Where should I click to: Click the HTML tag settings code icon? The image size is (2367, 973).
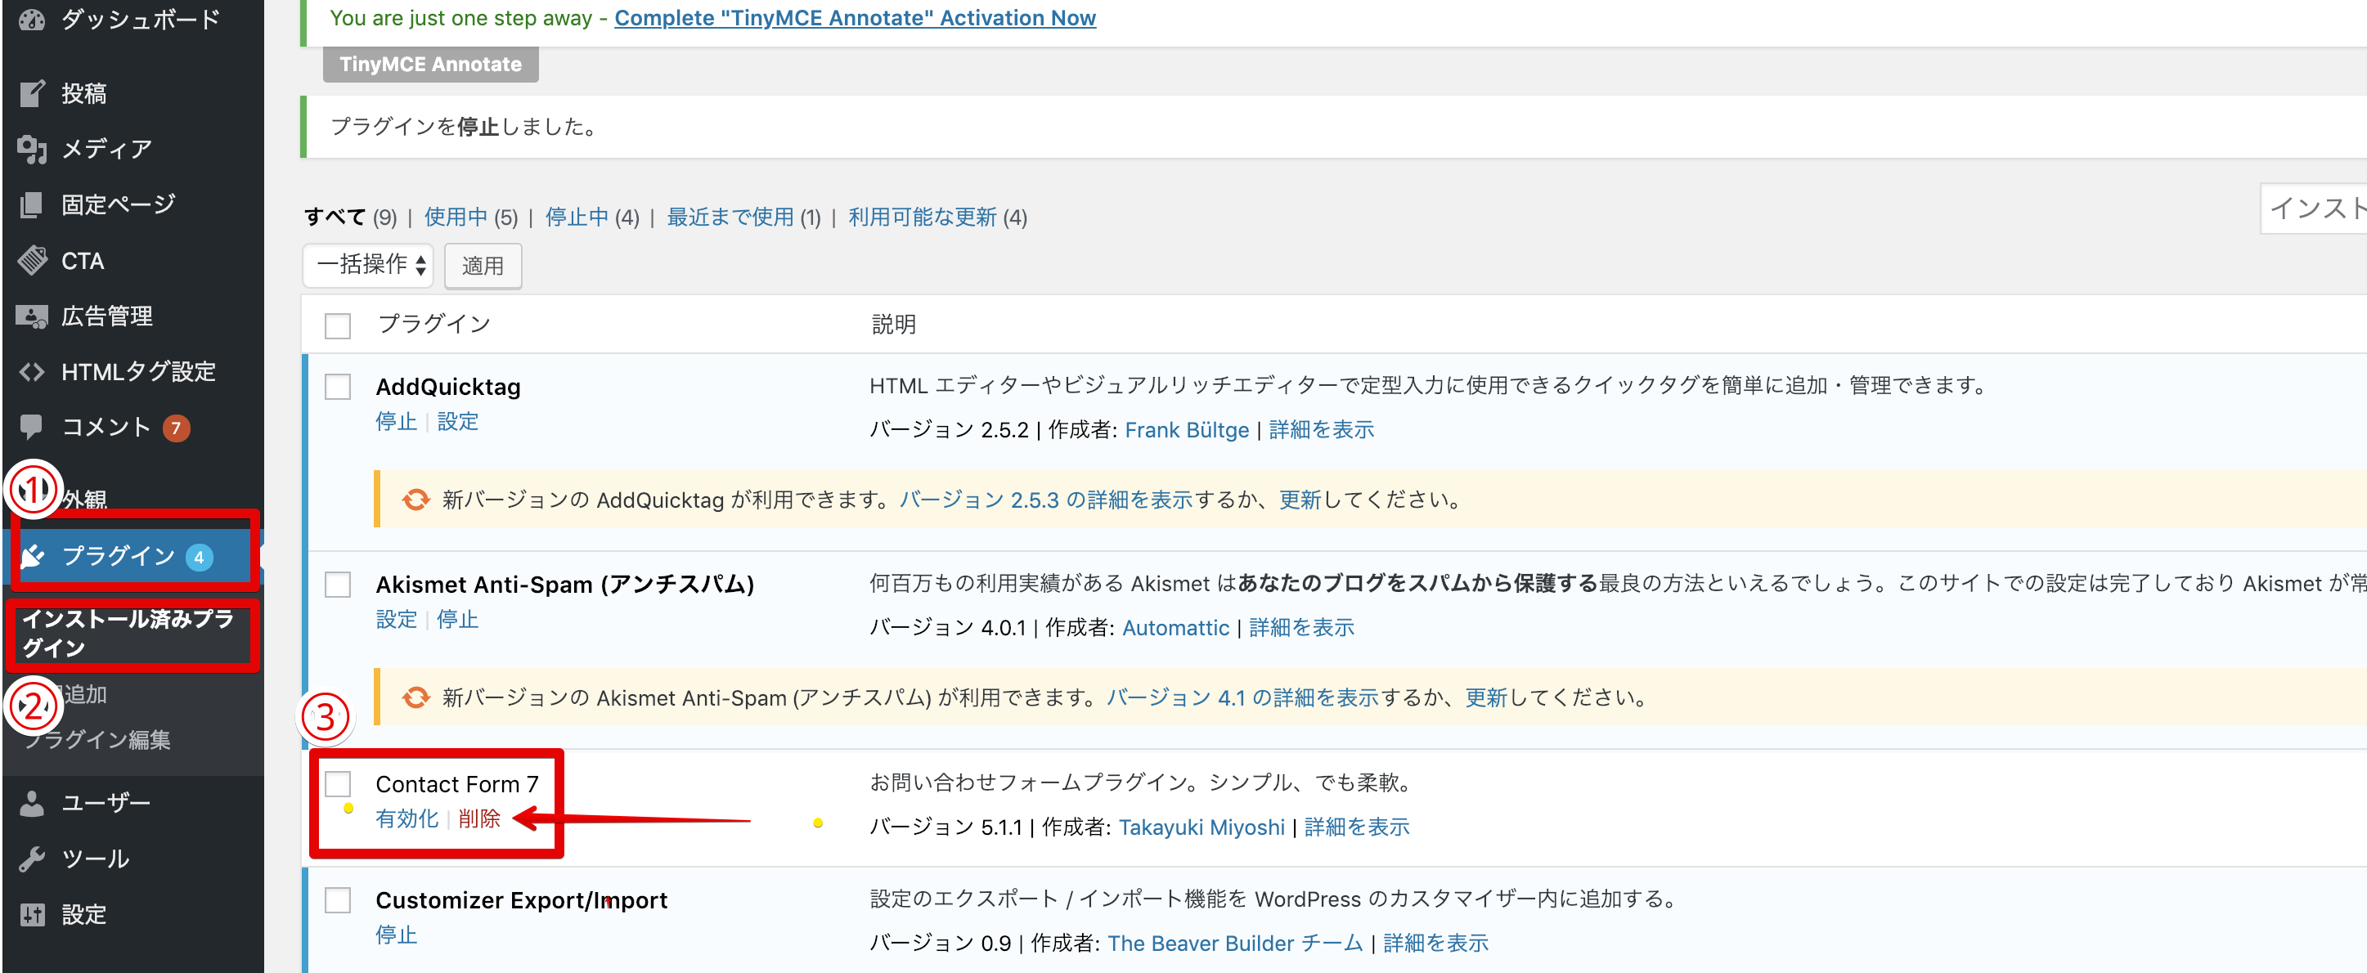click(x=32, y=371)
